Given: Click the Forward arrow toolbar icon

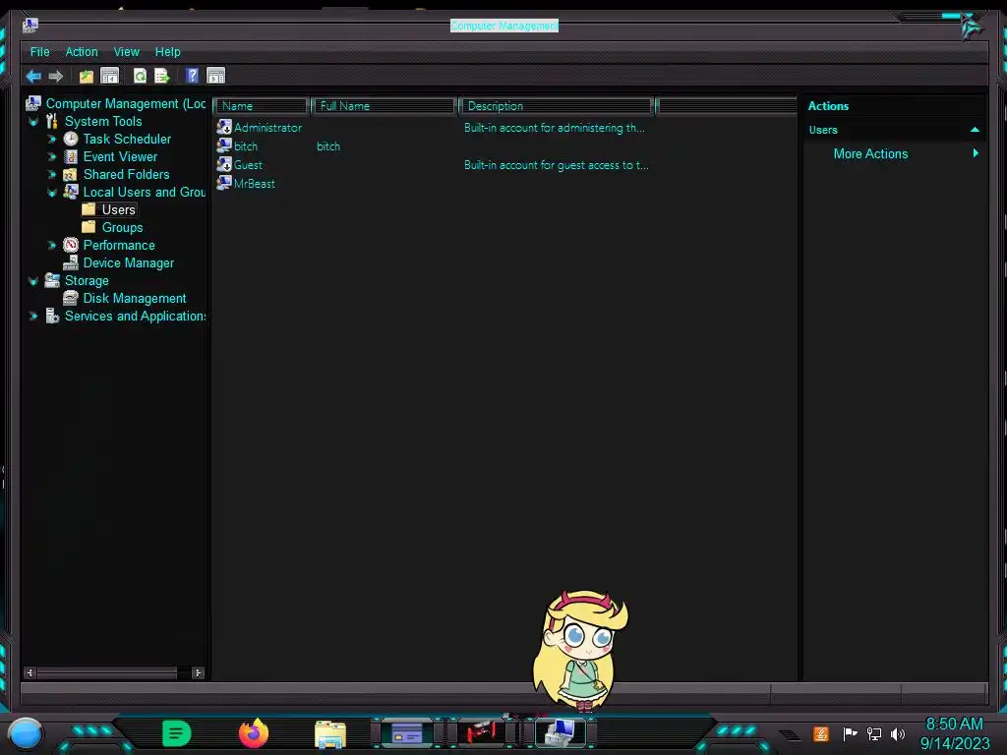Looking at the screenshot, I should pyautogui.click(x=56, y=77).
